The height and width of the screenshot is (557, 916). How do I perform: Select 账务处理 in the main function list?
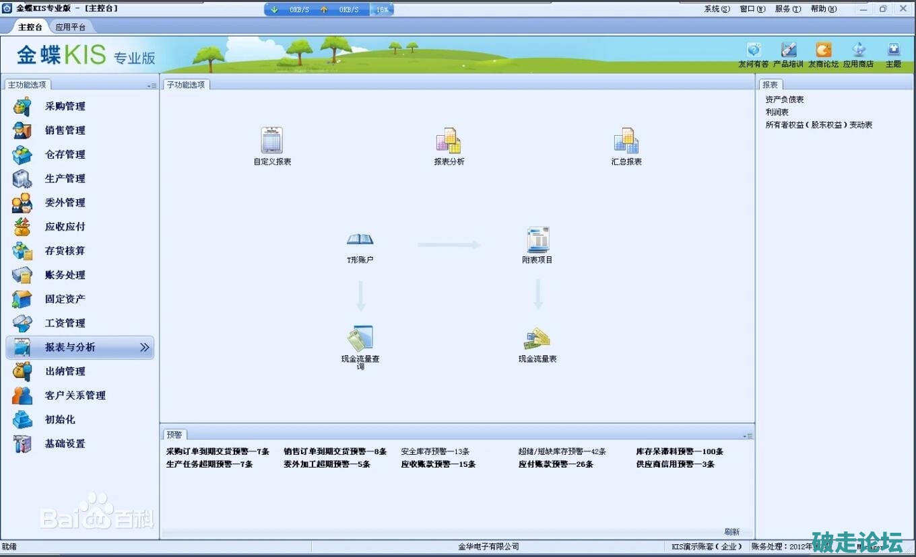(x=65, y=274)
